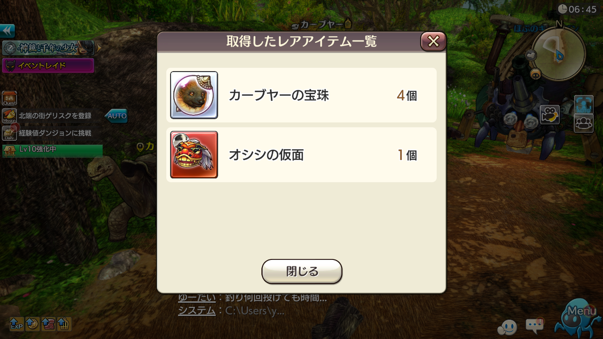Open the party members icon
The width and height of the screenshot is (603, 339).
tap(584, 123)
